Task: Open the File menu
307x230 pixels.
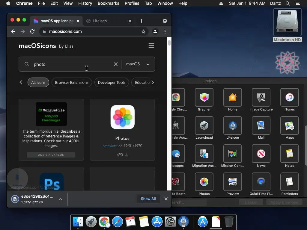Action: (41, 3)
